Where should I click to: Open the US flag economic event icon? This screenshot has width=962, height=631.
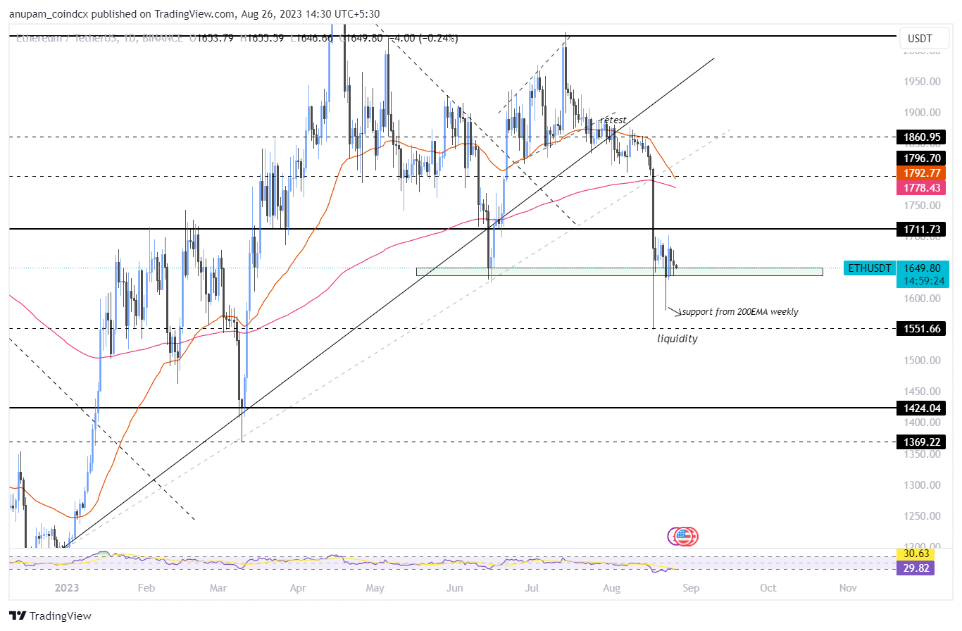(682, 537)
